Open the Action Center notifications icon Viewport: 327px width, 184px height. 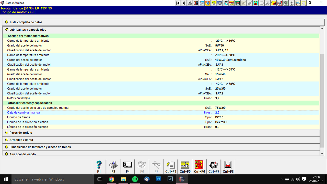304,179
